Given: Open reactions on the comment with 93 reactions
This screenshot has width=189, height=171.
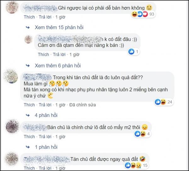Looking at the screenshot, I should [143, 14].
